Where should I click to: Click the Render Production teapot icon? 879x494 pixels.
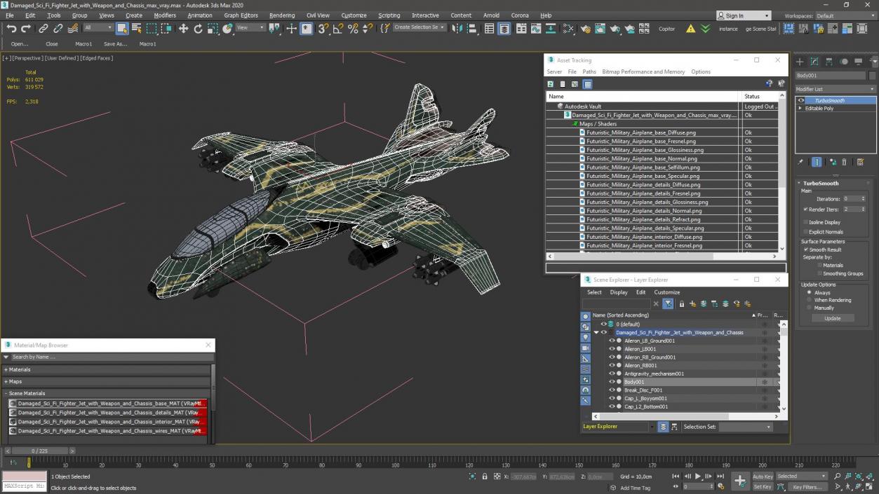coord(614,29)
